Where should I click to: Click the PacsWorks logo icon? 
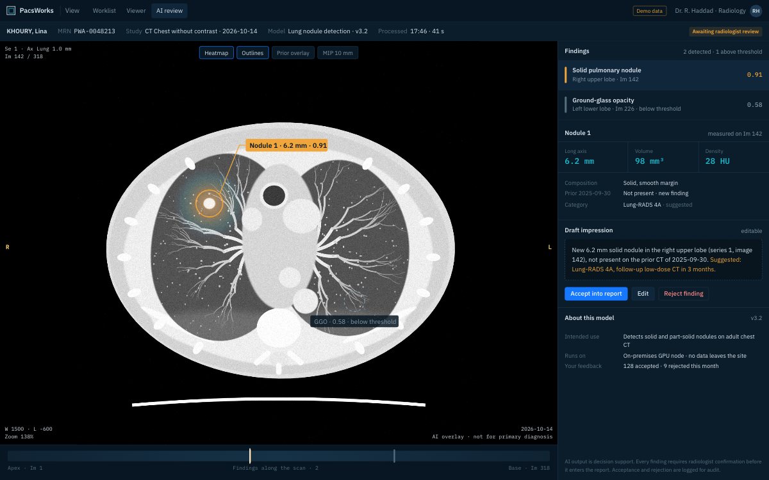tap(11, 10)
